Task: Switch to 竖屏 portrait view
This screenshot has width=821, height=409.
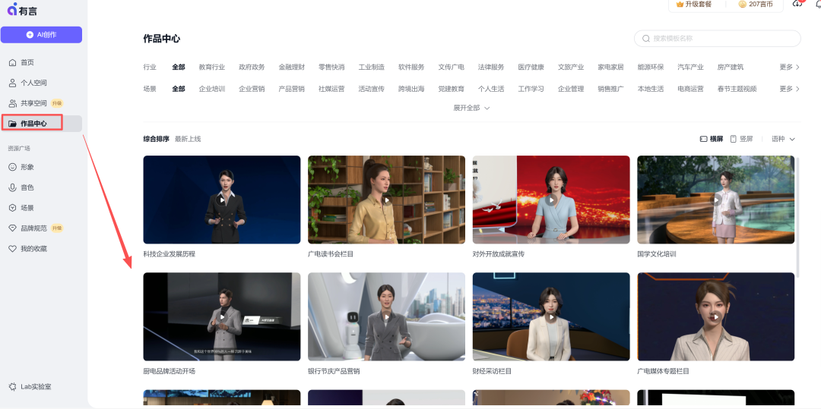Action: [741, 139]
